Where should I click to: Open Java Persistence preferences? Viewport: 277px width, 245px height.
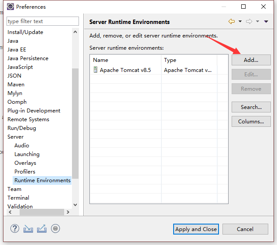(x=28, y=58)
